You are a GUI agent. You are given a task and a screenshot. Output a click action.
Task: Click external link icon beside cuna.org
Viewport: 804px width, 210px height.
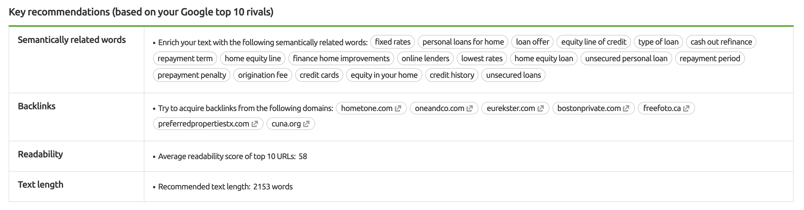307,124
